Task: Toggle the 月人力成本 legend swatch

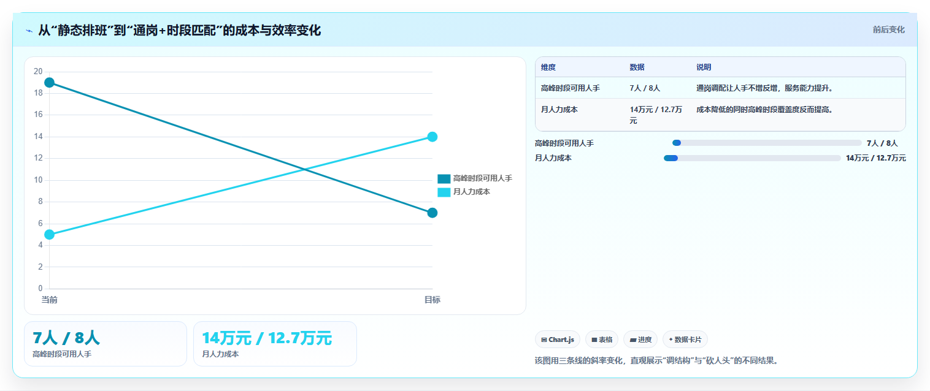Action: click(444, 192)
